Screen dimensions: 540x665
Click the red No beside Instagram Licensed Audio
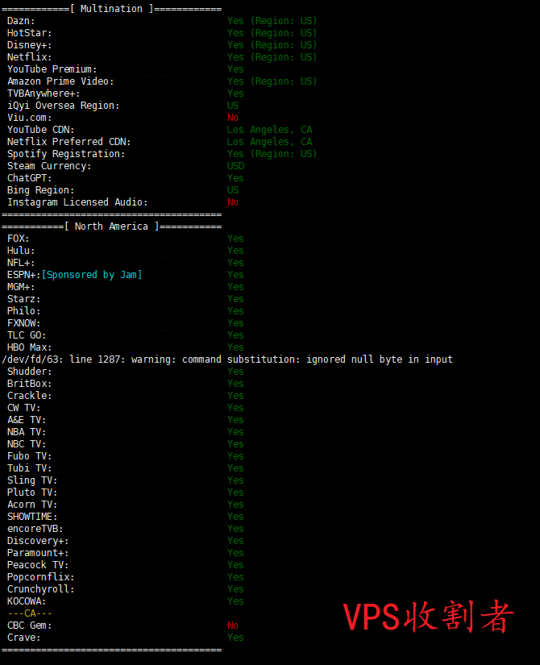tap(233, 202)
